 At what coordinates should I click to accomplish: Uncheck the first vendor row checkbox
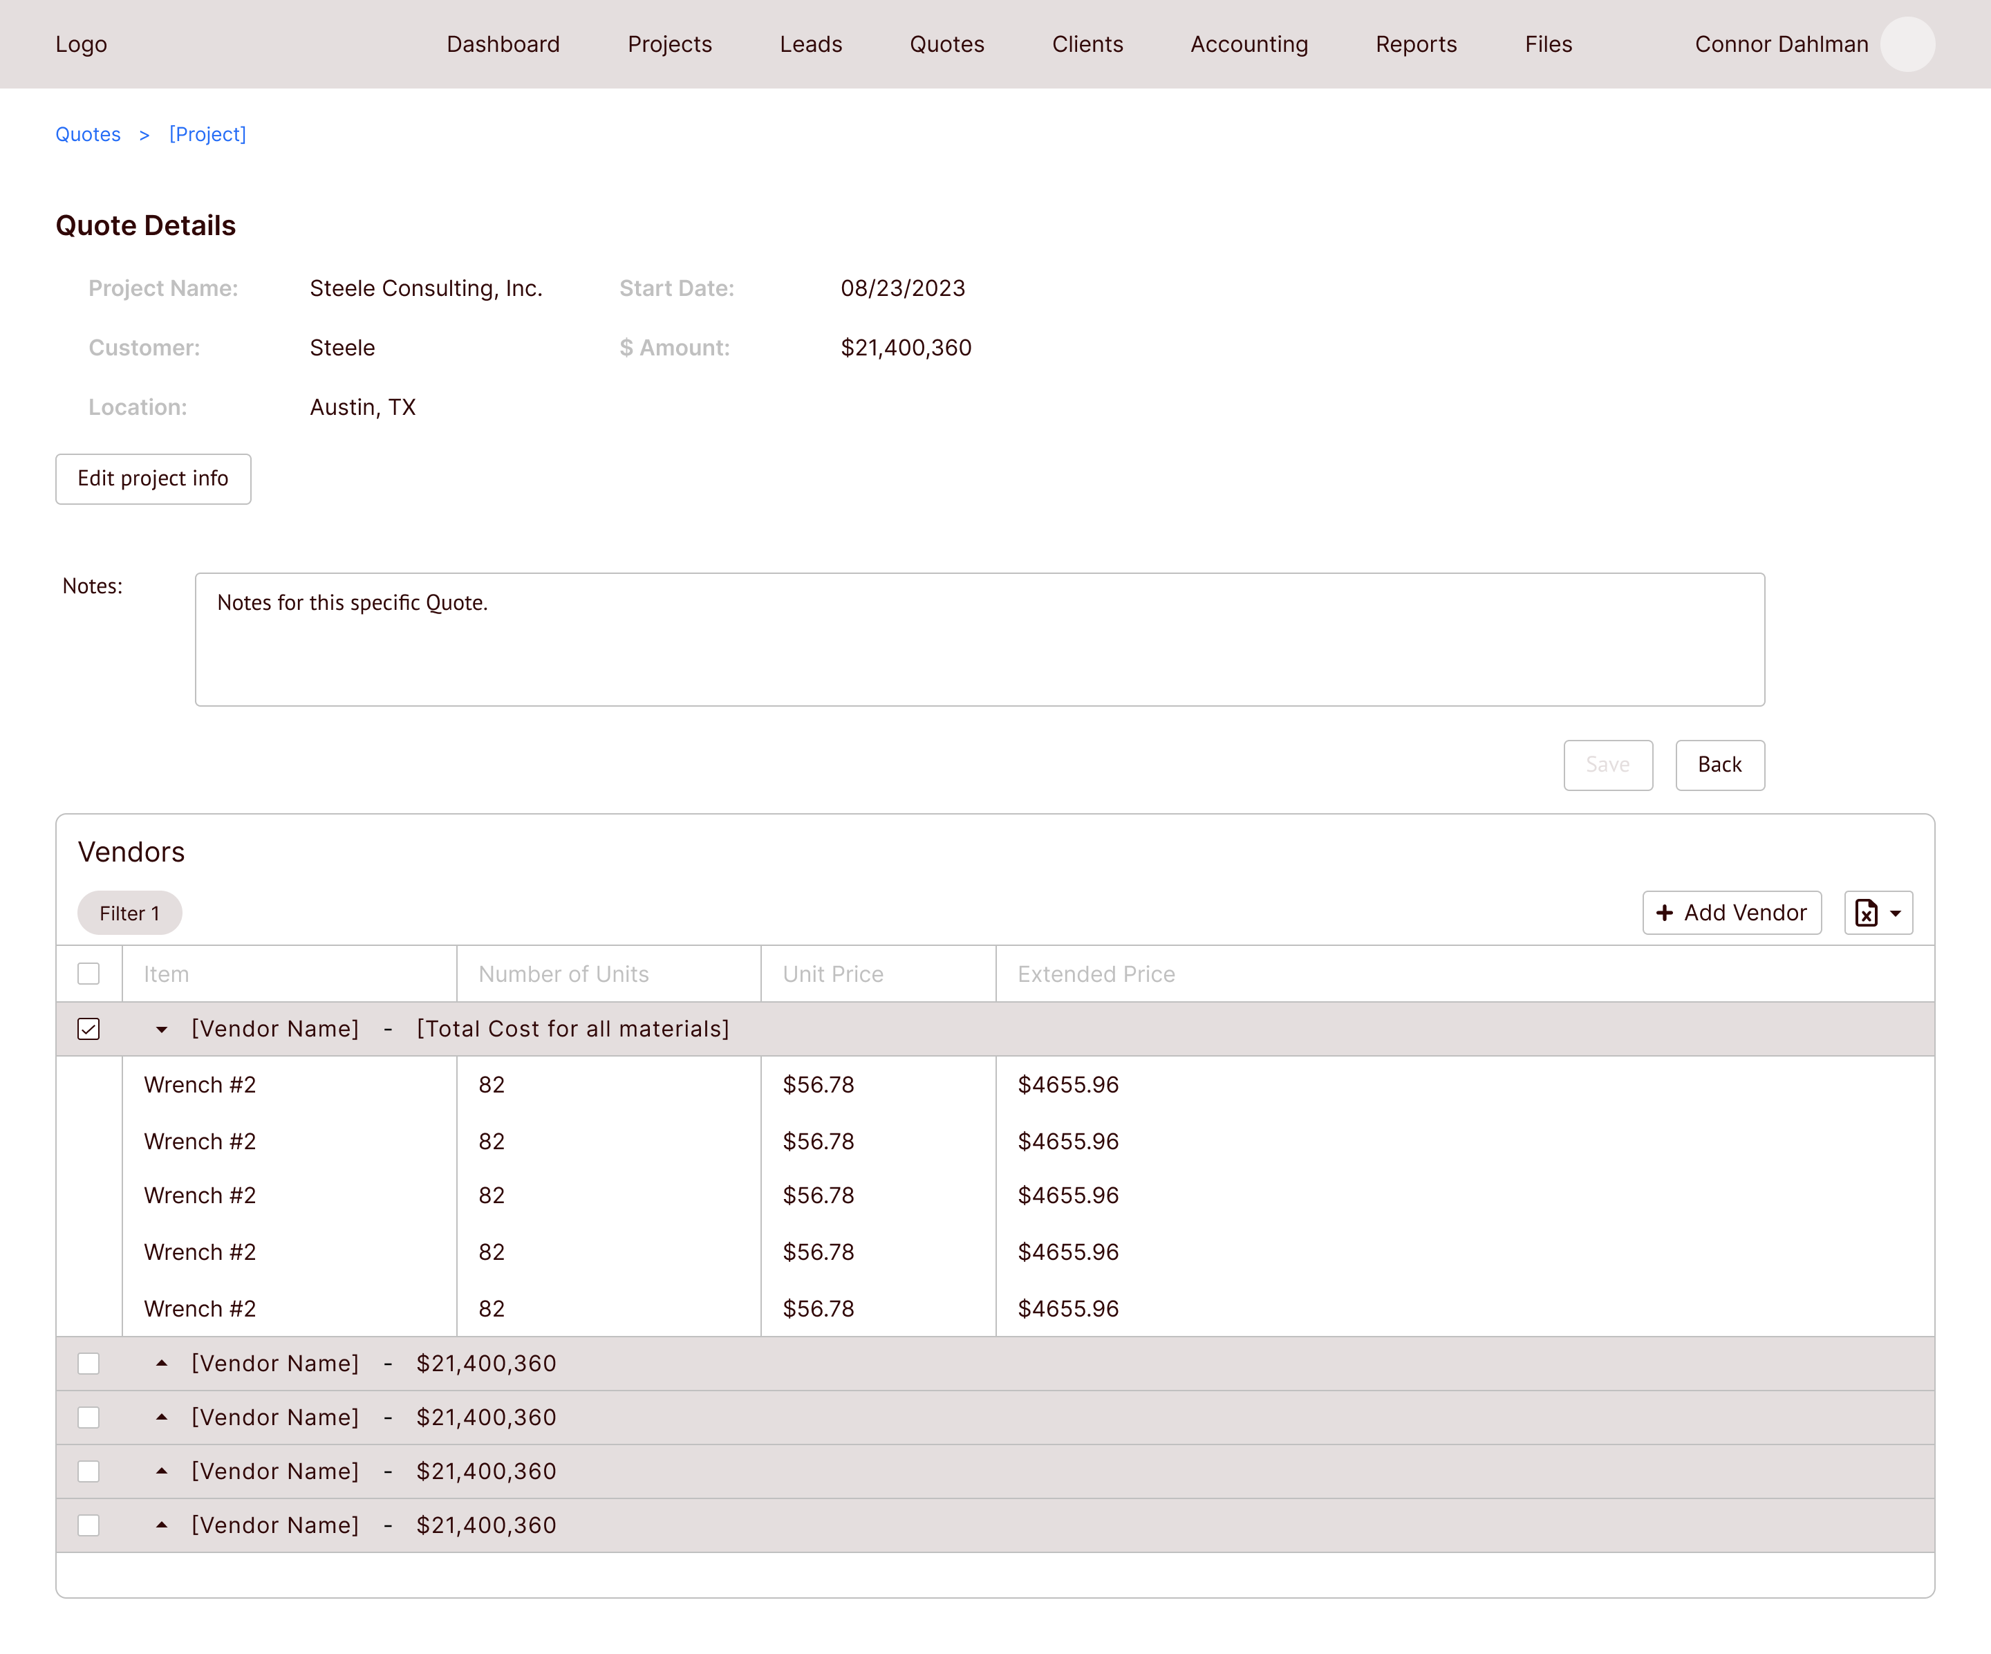[x=88, y=1029]
